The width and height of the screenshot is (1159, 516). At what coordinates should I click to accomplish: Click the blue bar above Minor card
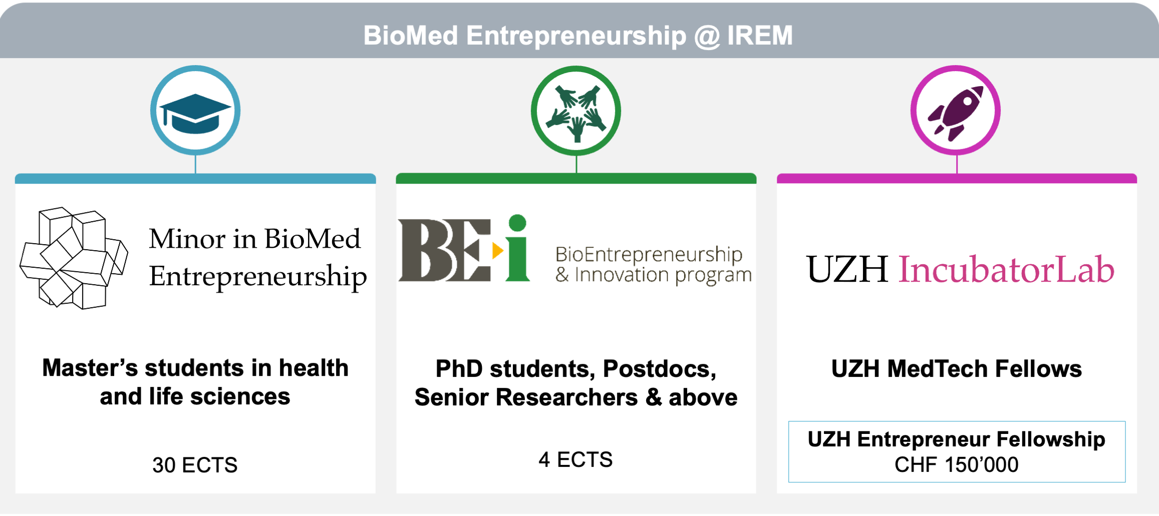195,179
